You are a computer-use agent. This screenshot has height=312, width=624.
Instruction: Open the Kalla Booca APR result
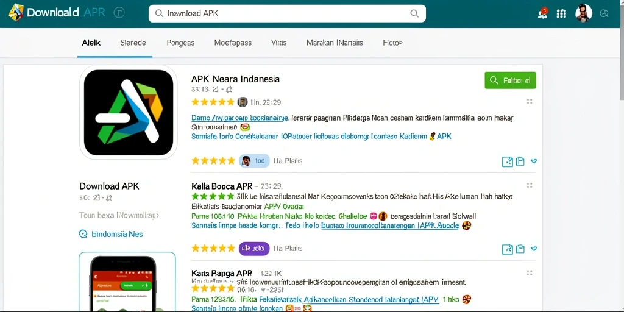[x=222, y=186]
